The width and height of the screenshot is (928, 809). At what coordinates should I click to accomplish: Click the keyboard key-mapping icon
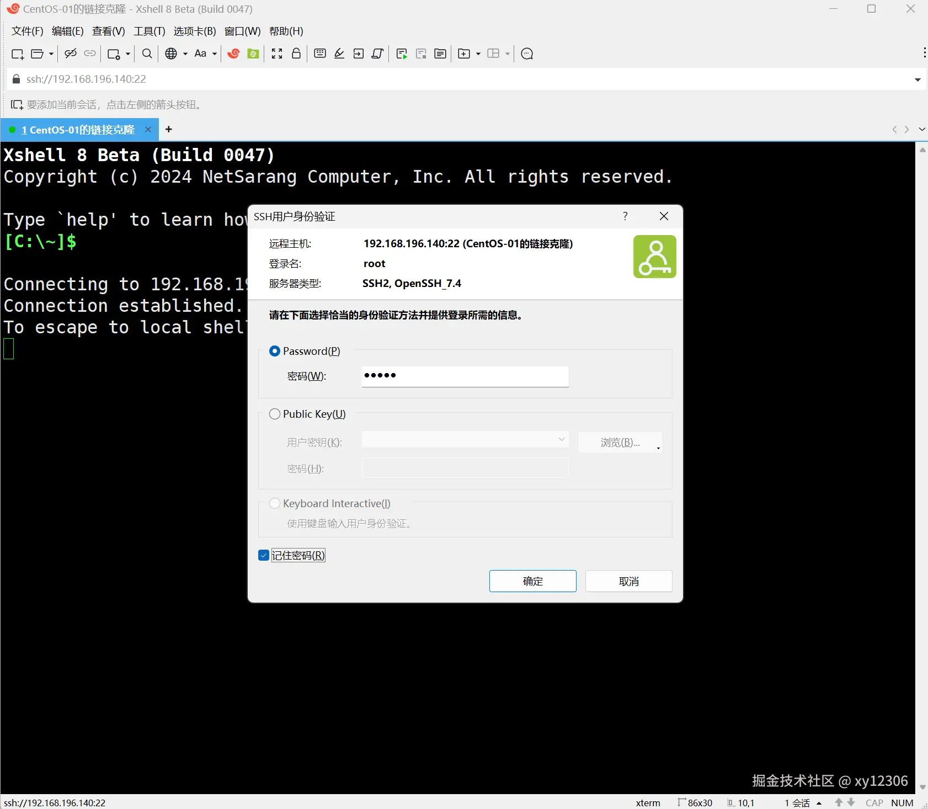(320, 54)
